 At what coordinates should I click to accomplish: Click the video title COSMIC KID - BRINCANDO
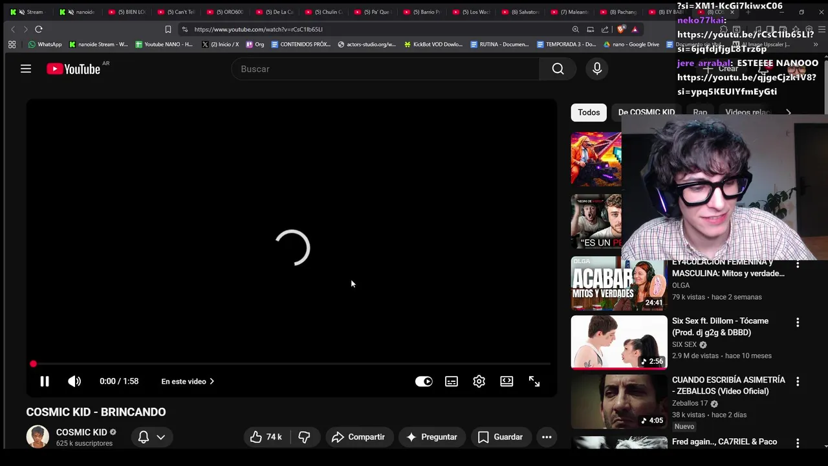(96, 412)
